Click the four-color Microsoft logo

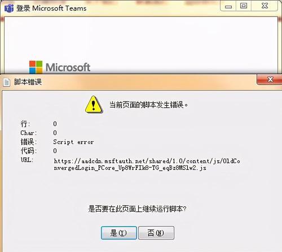36,67
